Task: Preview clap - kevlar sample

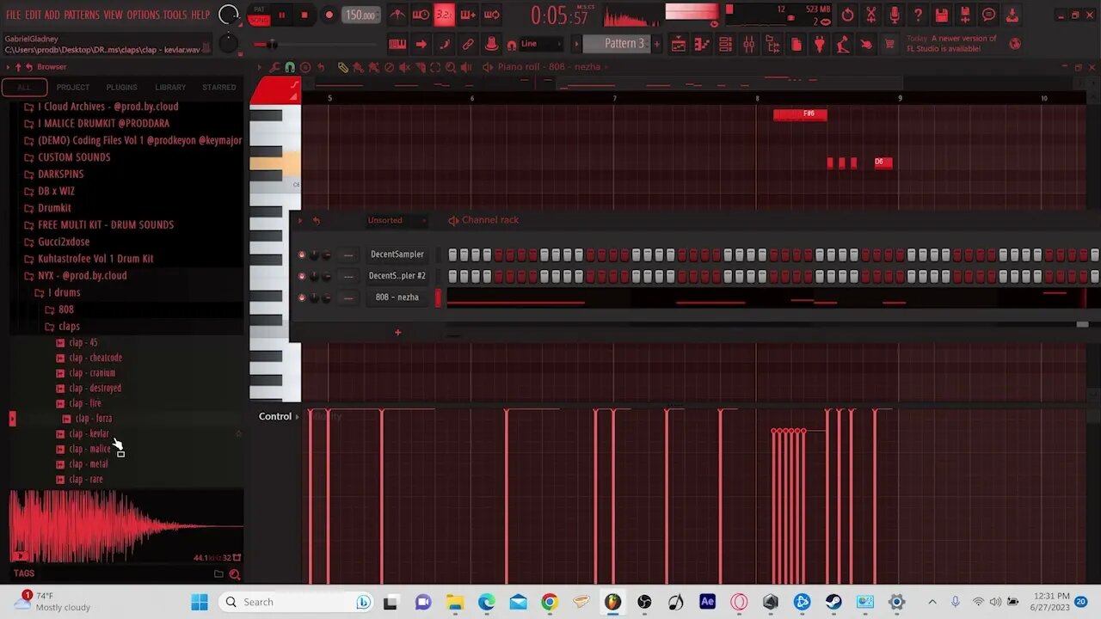Action: pos(89,433)
